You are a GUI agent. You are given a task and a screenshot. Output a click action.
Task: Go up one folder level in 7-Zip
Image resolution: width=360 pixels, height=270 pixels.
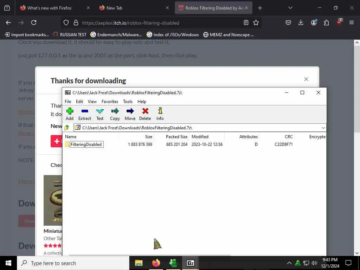[67, 128]
